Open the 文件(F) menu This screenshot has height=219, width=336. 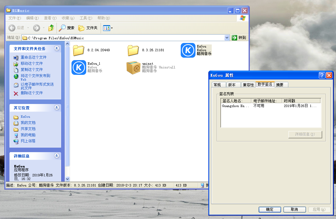pos(14,18)
